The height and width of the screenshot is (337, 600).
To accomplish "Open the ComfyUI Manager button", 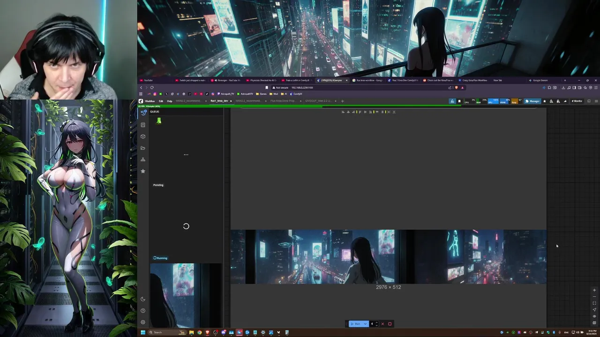I will point(532,101).
